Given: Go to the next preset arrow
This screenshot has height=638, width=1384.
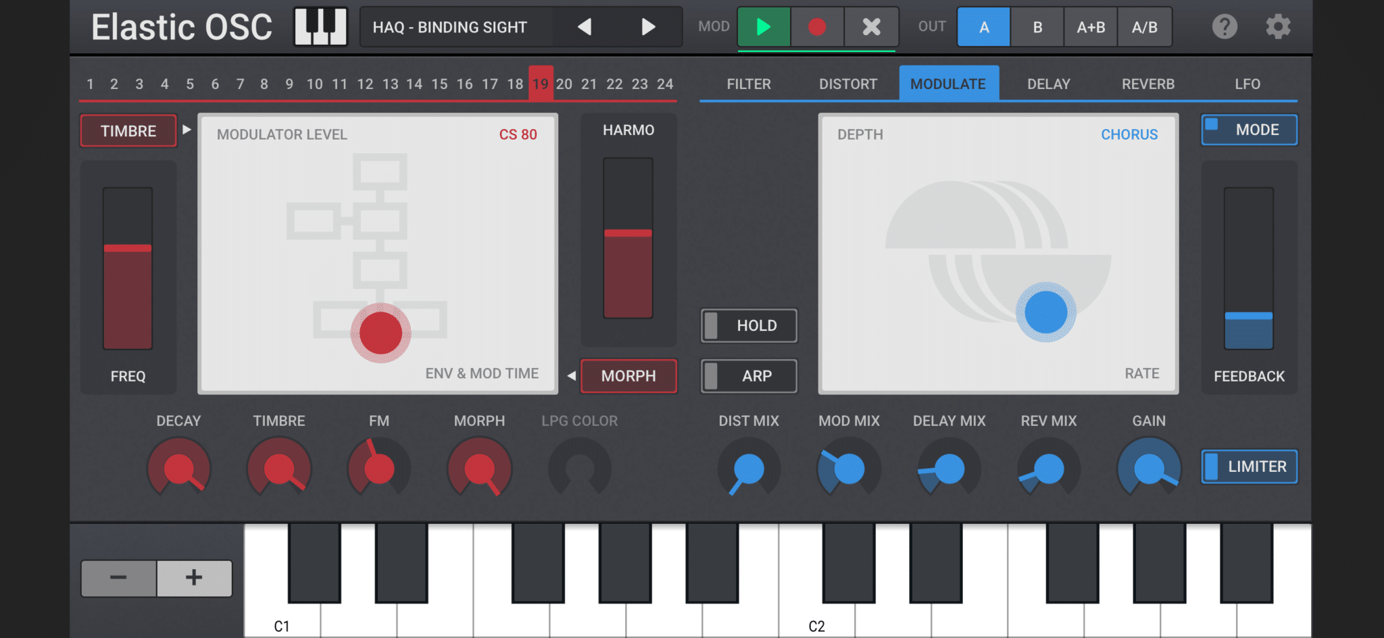Looking at the screenshot, I should point(648,27).
